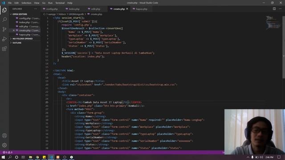Viewport: 285px width, 160px height.
Task: Open the Edit menu
Action: tap(16, 3)
